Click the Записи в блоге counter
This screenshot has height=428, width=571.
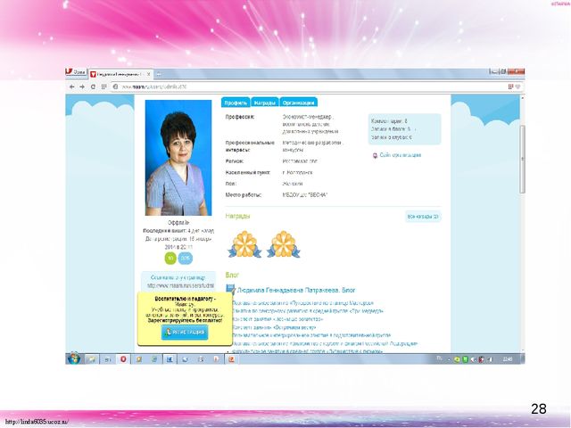[x=393, y=129]
